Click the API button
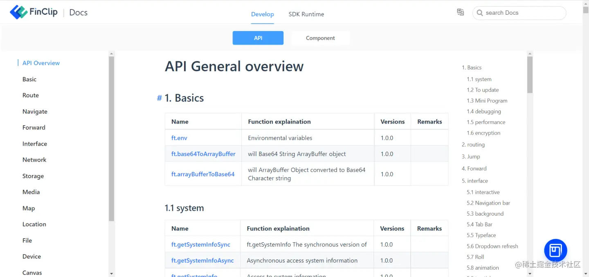 [258, 38]
